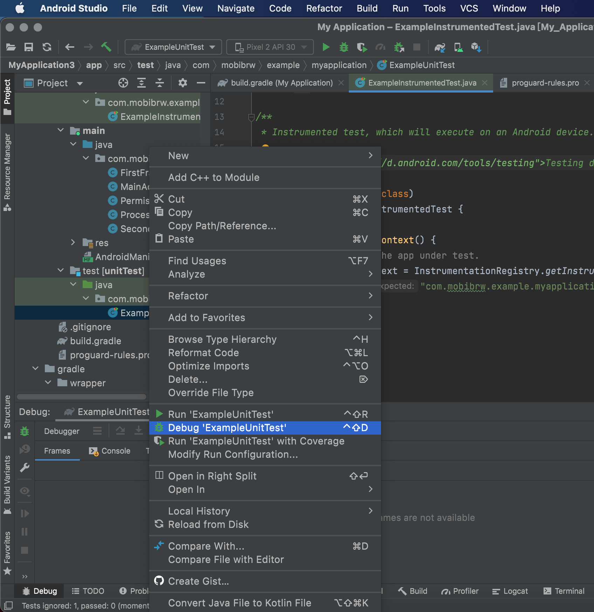Screen dimensions: 594x612
Task: Toggle the TODO tool window button
Action: 88,591
